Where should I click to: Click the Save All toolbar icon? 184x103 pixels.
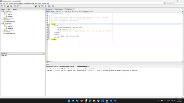point(11,6)
